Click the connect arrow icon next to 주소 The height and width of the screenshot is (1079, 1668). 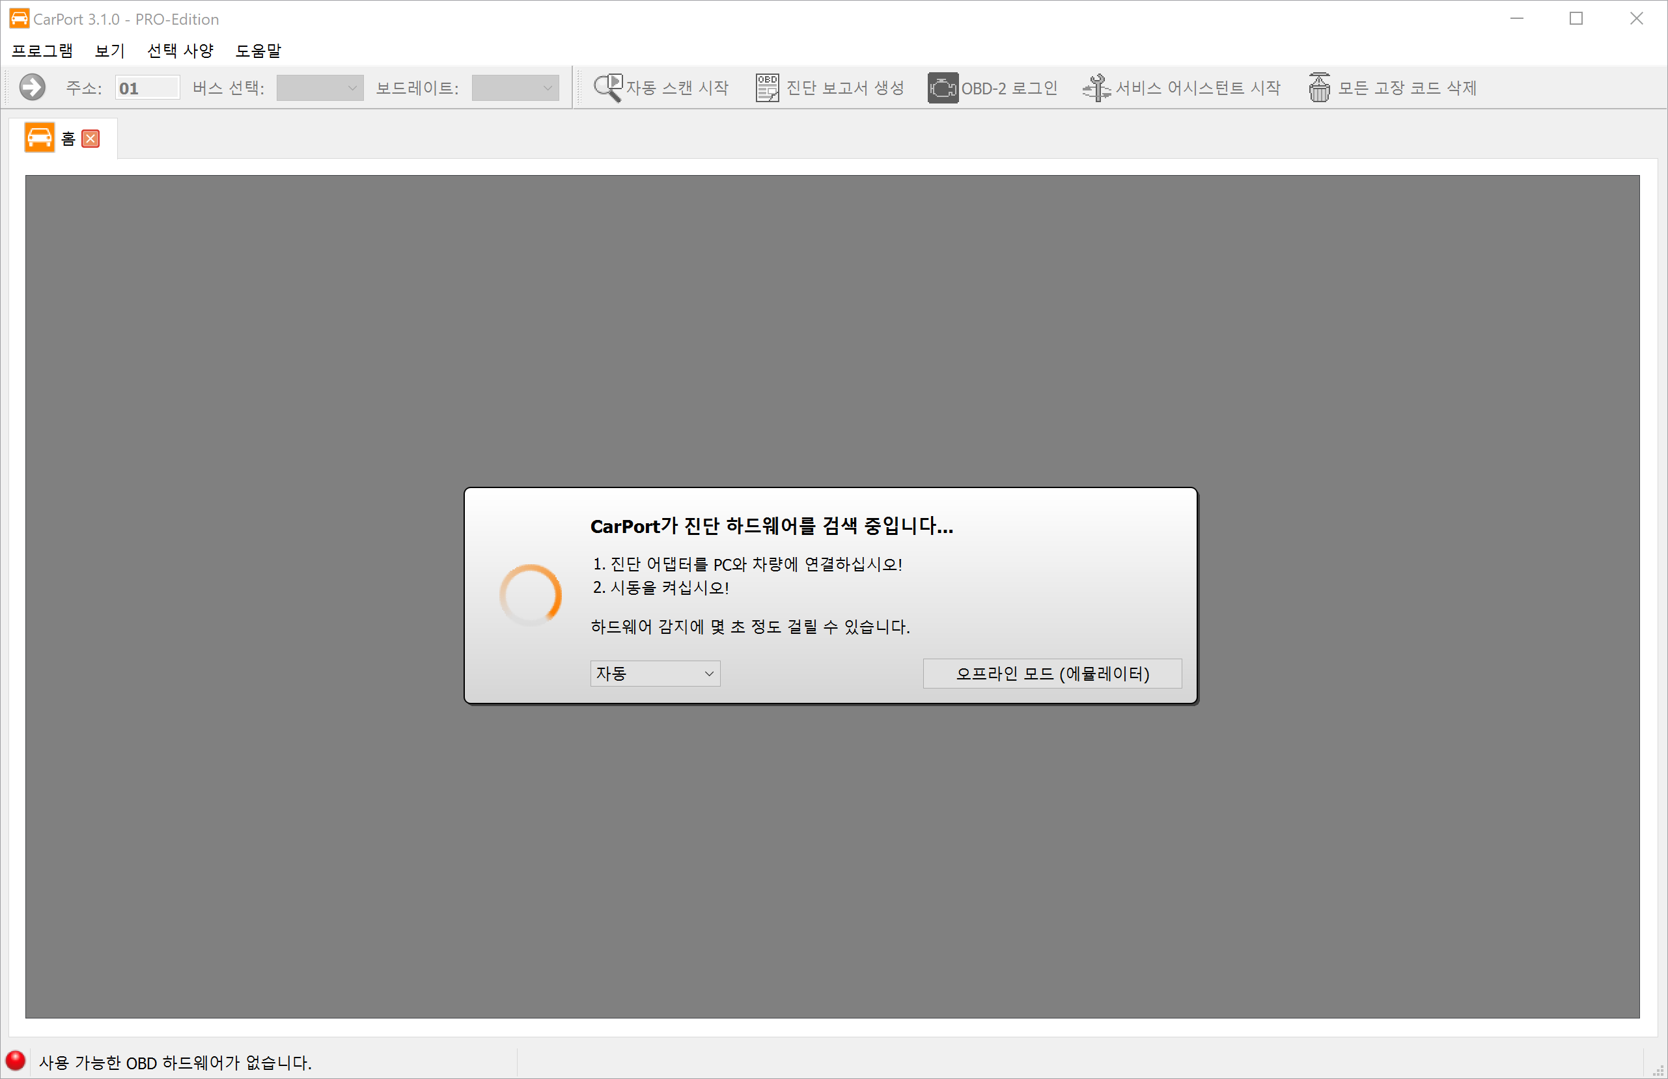click(x=31, y=87)
